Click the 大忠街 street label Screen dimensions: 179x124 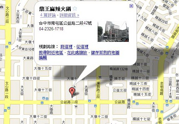[153, 107]
